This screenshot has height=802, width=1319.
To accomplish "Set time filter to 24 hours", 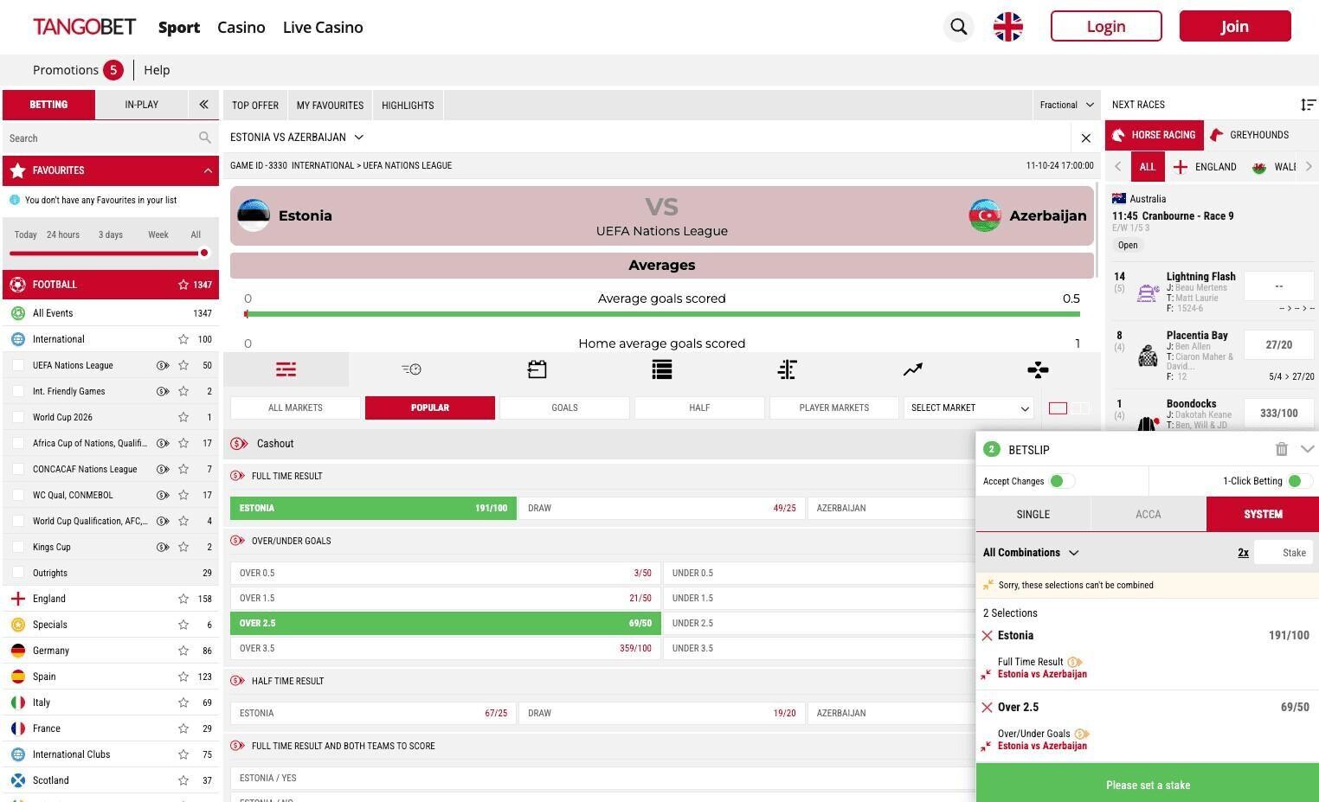I will click(x=63, y=234).
